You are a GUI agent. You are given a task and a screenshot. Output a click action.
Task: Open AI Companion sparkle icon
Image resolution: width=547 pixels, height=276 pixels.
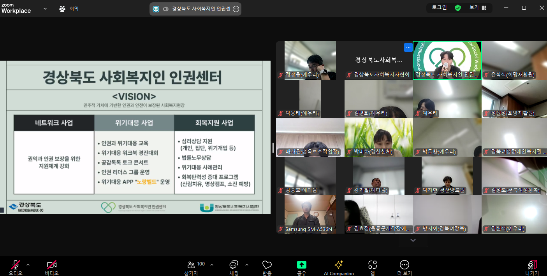pos(339,265)
